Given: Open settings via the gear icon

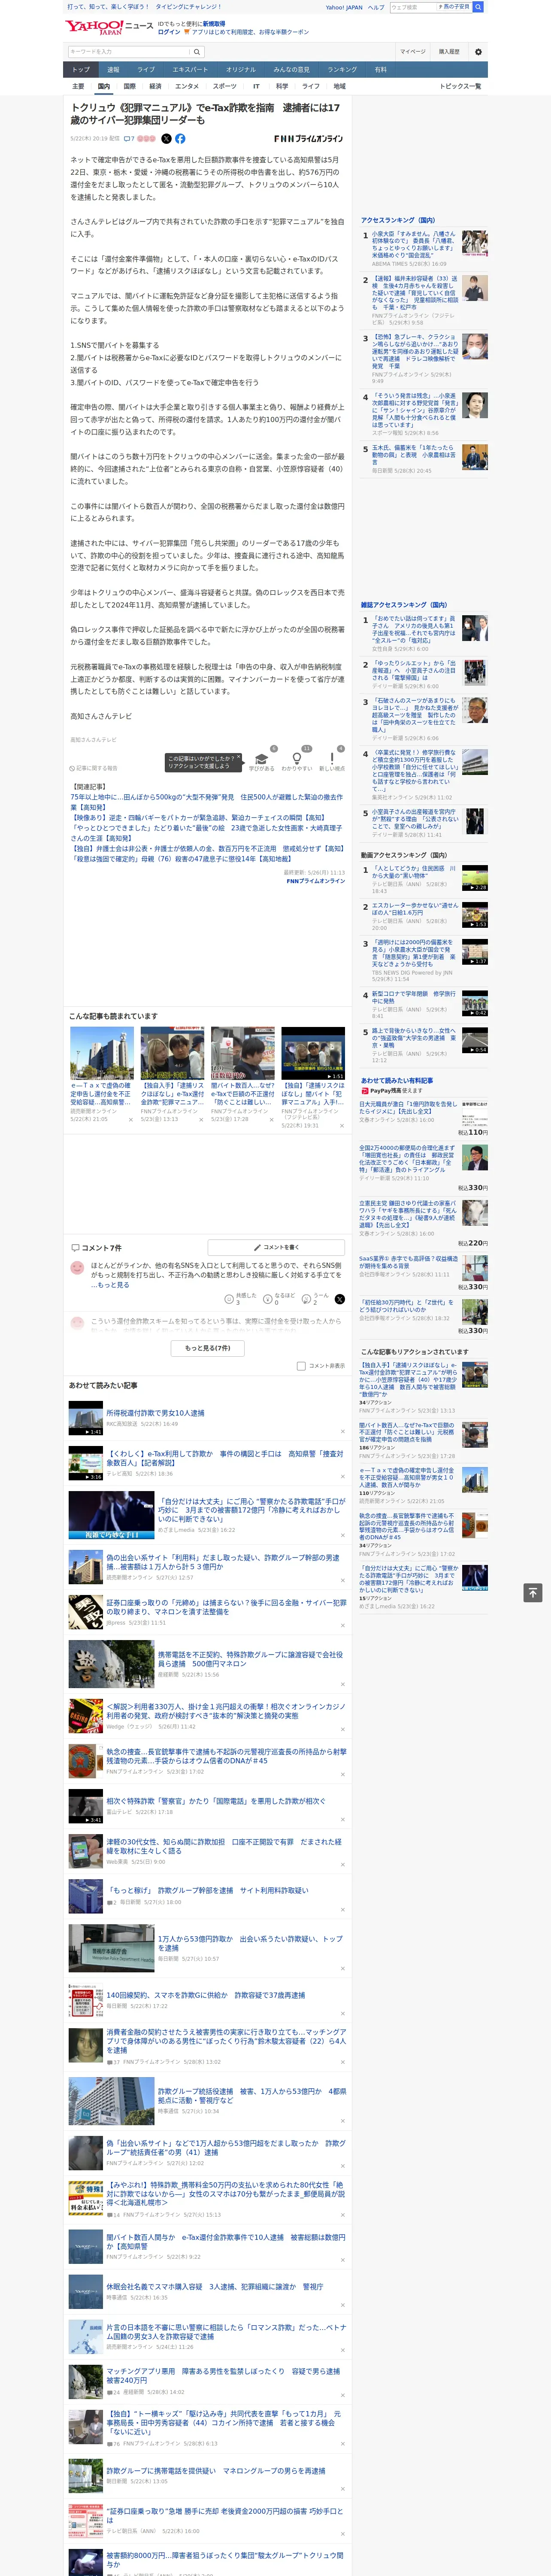Looking at the screenshot, I should [478, 51].
